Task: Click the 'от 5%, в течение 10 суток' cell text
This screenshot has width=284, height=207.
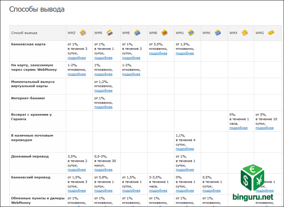Action: (x=266, y=119)
